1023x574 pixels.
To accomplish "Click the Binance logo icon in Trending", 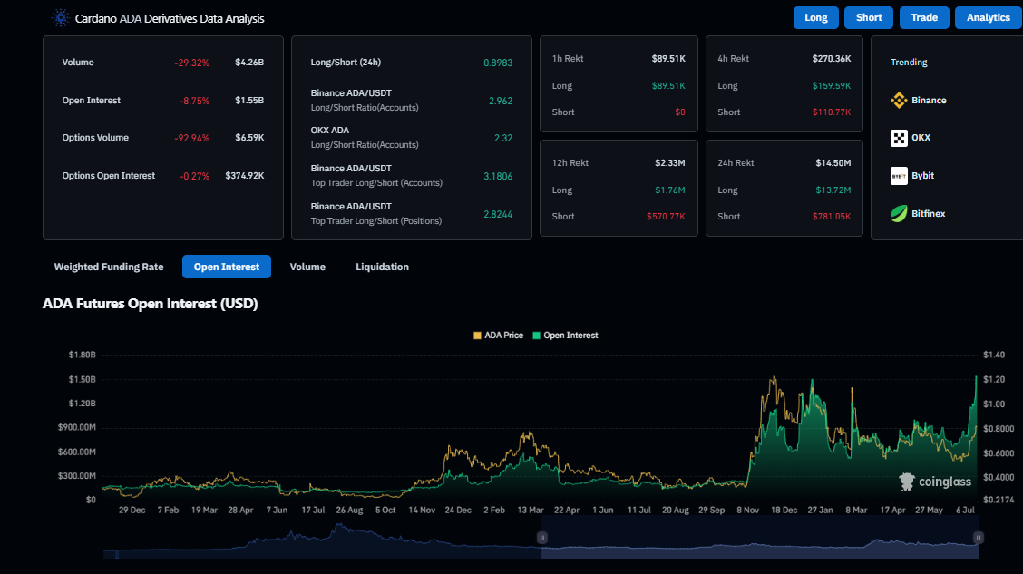I will 899,100.
